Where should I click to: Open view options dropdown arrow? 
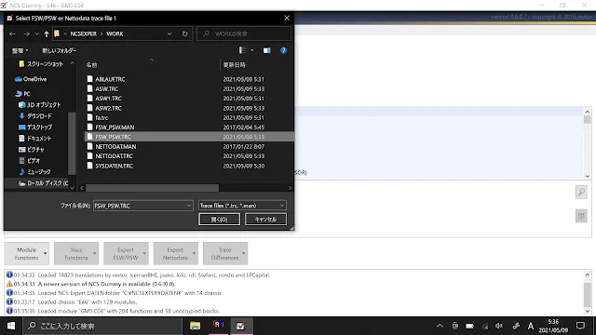pyautogui.click(x=252, y=50)
